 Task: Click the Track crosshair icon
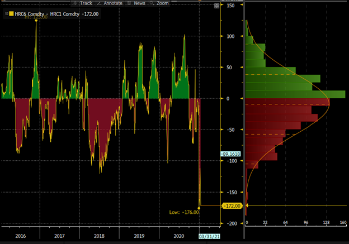(x=76, y=3)
